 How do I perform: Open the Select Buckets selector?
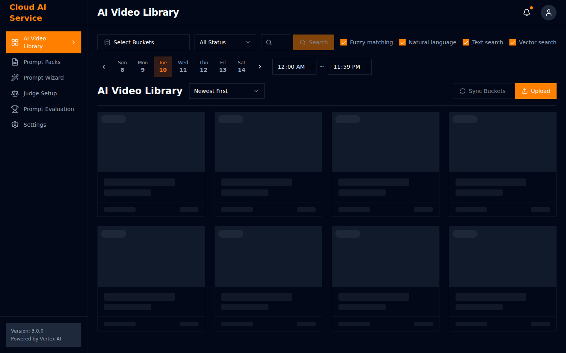(143, 42)
